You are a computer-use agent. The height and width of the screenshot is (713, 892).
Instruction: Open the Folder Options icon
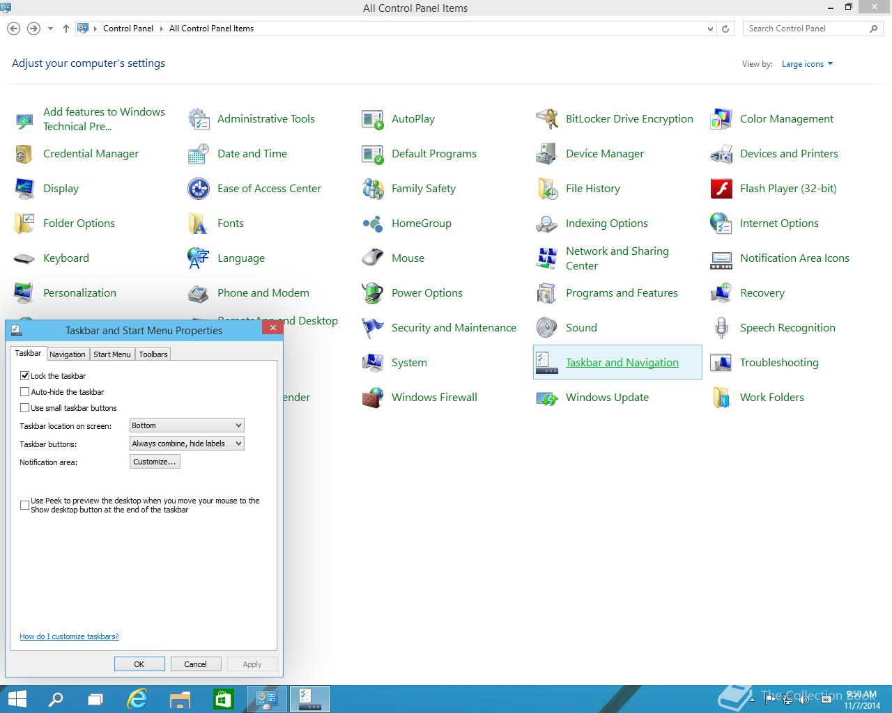[24, 224]
